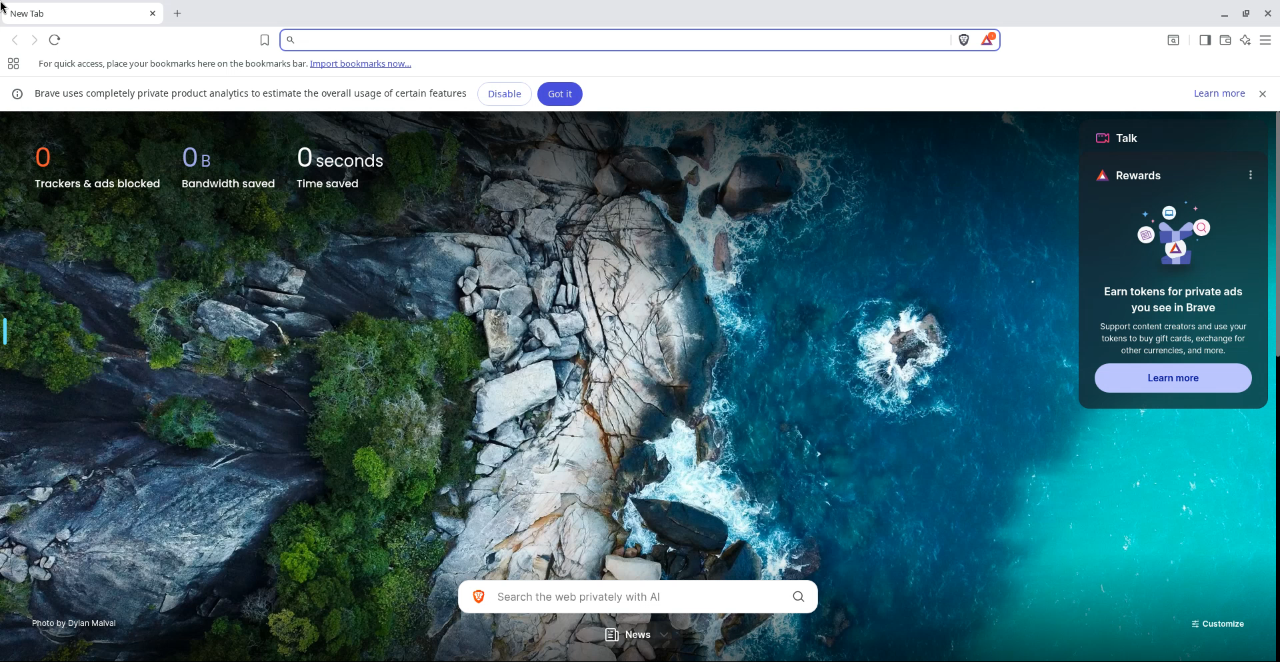Click Import bookmarks now link
The height and width of the screenshot is (662, 1280).
pyautogui.click(x=360, y=64)
